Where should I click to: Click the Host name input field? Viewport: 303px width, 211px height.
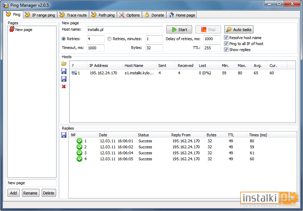[x=125, y=30]
